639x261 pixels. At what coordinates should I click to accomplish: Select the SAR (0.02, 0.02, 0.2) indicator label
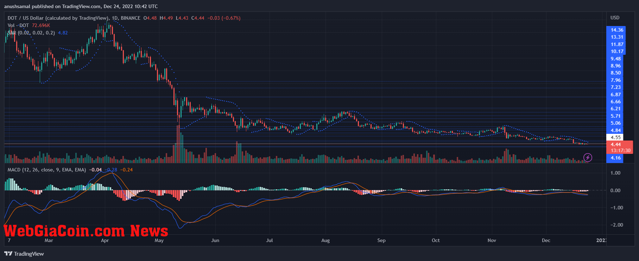point(31,33)
